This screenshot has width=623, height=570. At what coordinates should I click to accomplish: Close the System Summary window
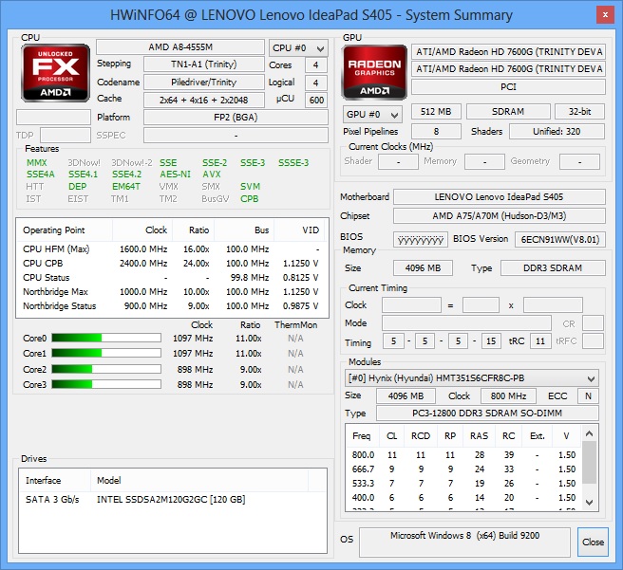[605, 15]
